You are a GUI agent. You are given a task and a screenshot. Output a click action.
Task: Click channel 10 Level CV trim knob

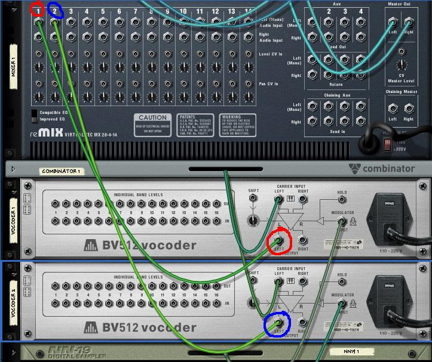point(184,67)
